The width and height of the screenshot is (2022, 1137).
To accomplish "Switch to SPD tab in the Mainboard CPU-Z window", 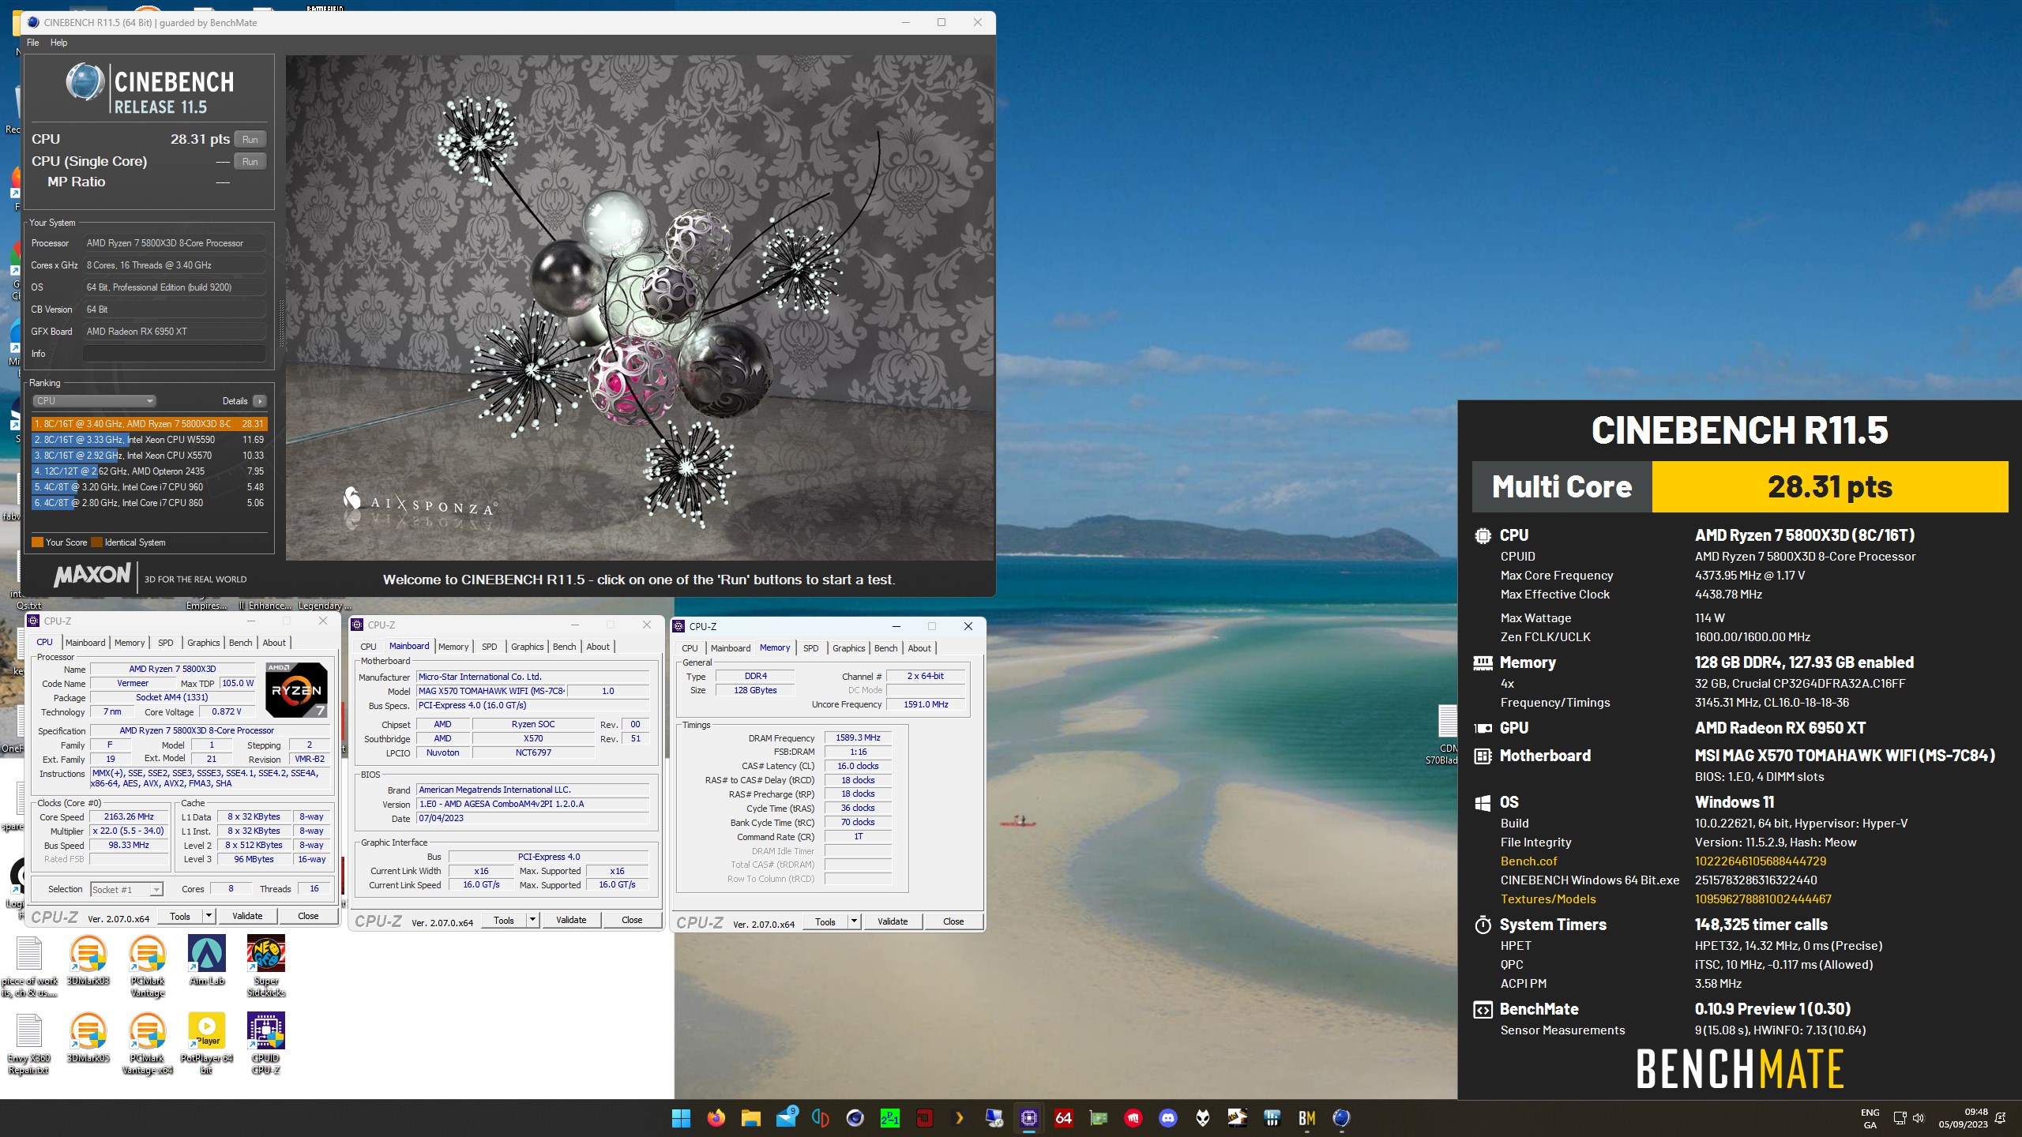I will point(490,647).
